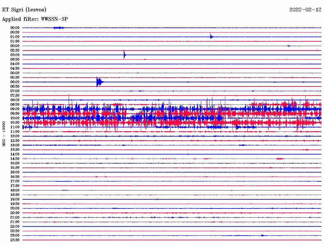Click the 23:30 time label
The width and height of the screenshot is (324, 246).
[15, 240]
